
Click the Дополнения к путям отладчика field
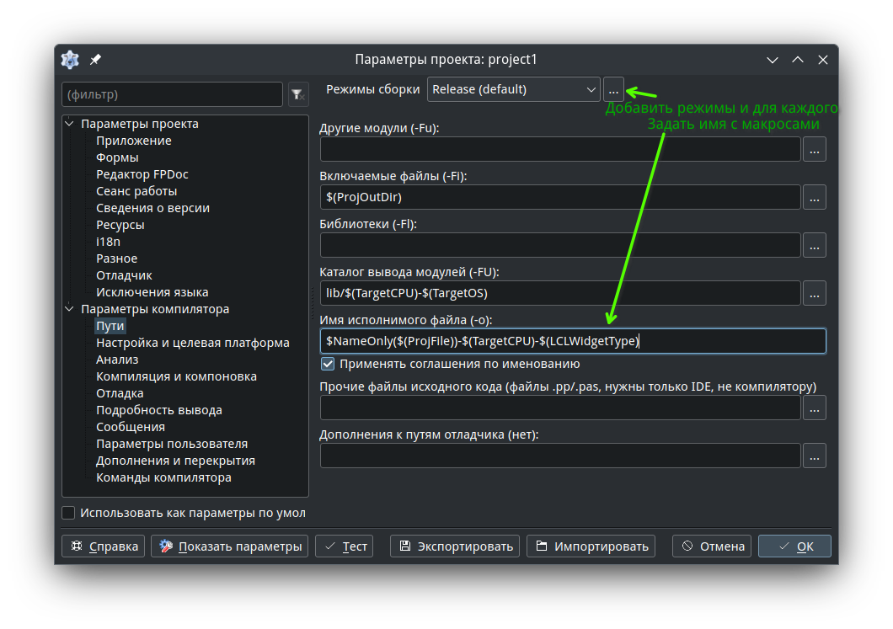click(560, 456)
